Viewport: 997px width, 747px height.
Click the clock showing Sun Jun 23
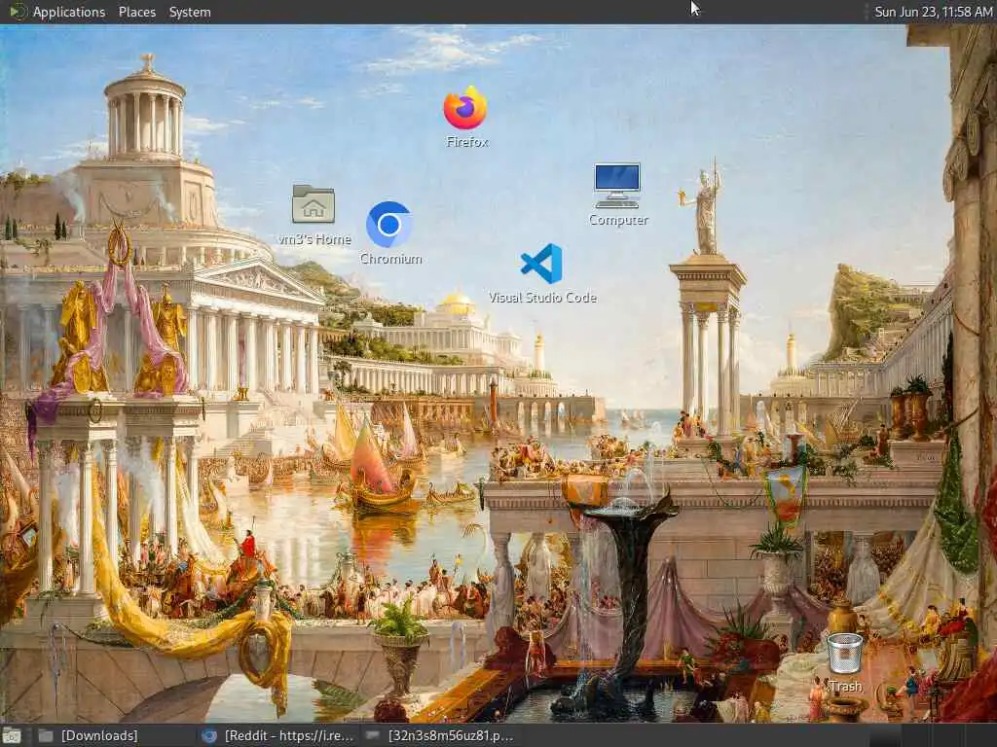click(x=933, y=12)
